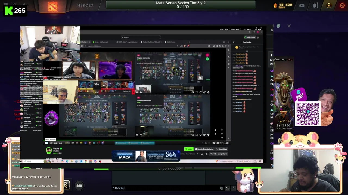Viewport: 348px width, 195px height.
Task: Click the Chat Replay header
Action: point(247,42)
